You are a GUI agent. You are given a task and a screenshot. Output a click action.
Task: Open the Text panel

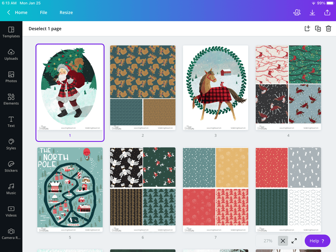pyautogui.click(x=11, y=122)
